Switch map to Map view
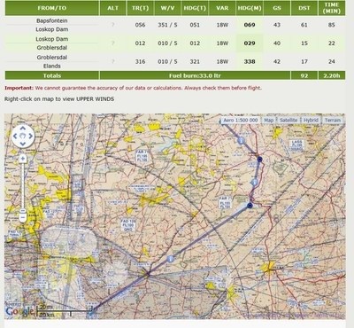The height and width of the screenshot is (328, 354). tap(268, 121)
